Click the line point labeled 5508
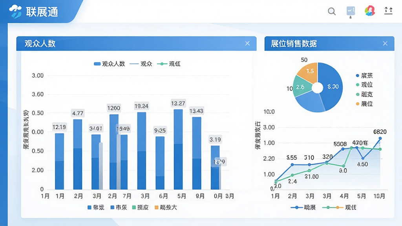 click(x=343, y=149)
